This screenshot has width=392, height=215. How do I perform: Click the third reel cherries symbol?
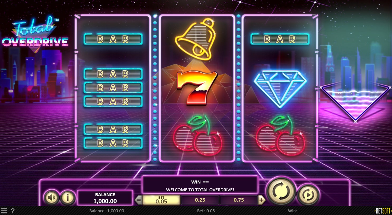click(x=280, y=135)
